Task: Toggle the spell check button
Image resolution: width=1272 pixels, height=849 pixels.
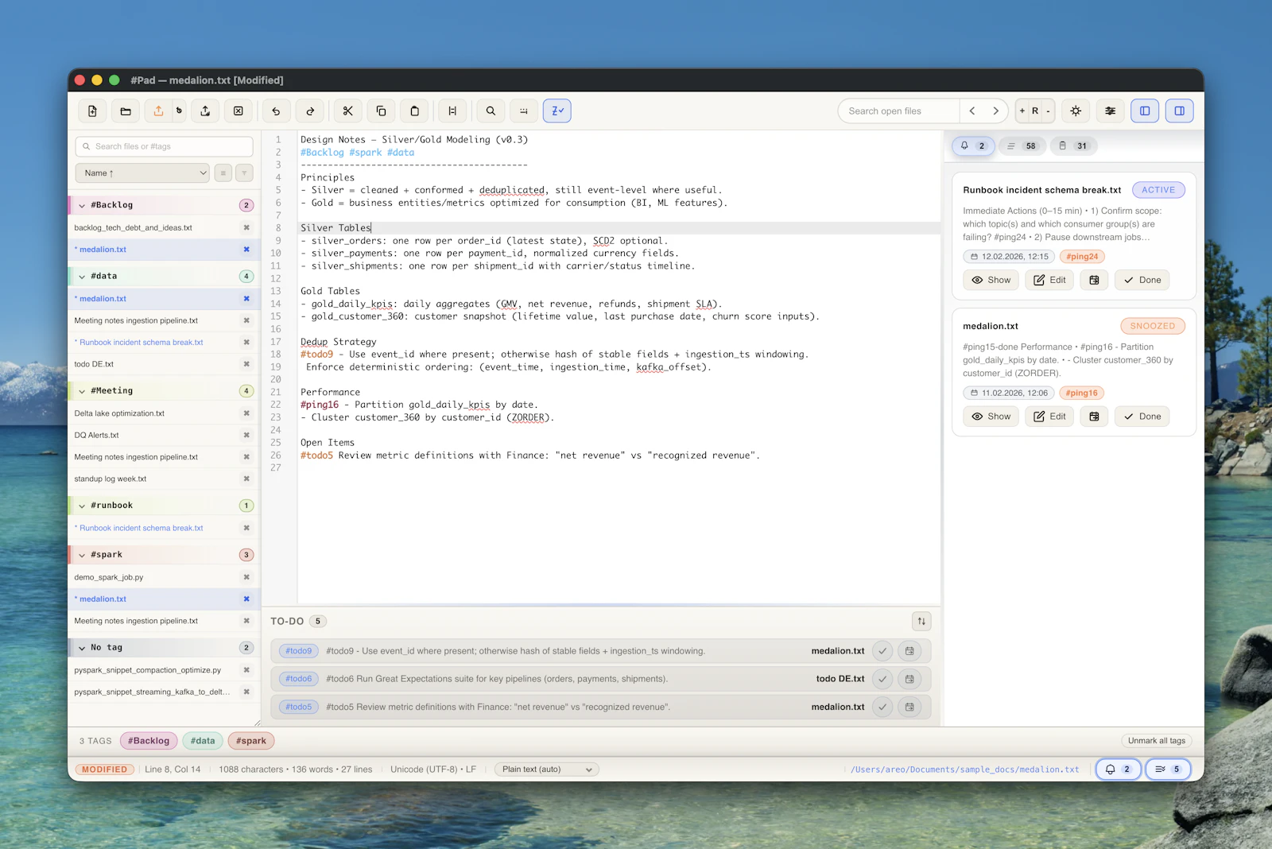Action: tap(557, 111)
